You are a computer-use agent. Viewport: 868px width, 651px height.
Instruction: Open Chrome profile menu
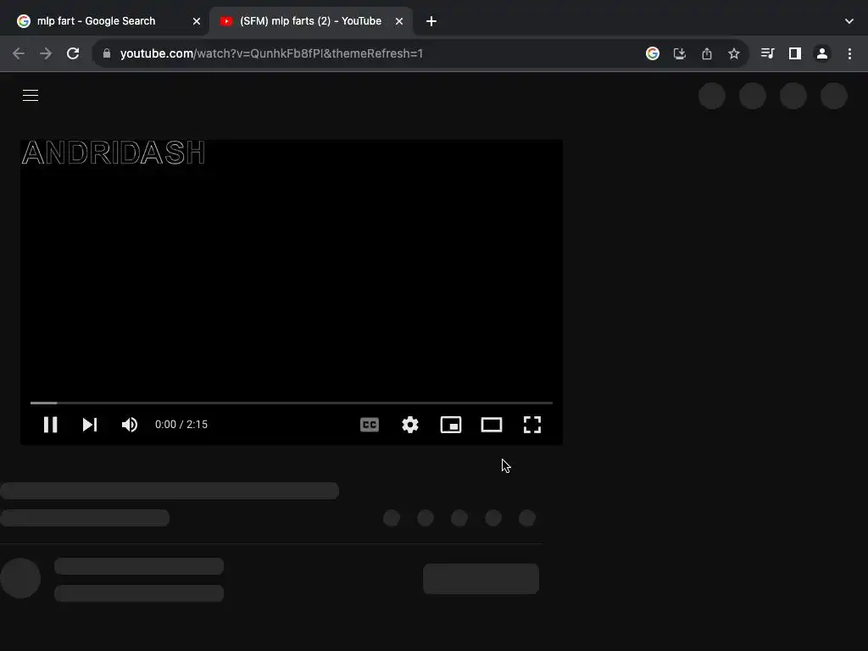click(x=822, y=53)
